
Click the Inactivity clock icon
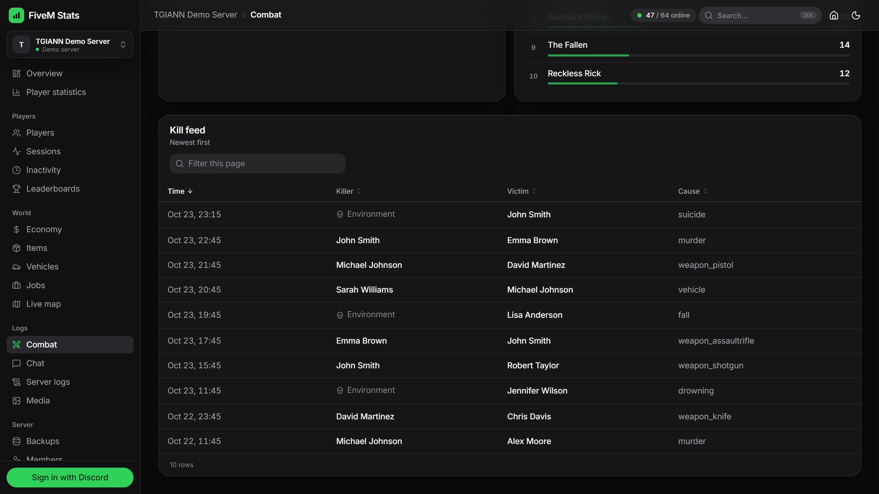pos(16,170)
